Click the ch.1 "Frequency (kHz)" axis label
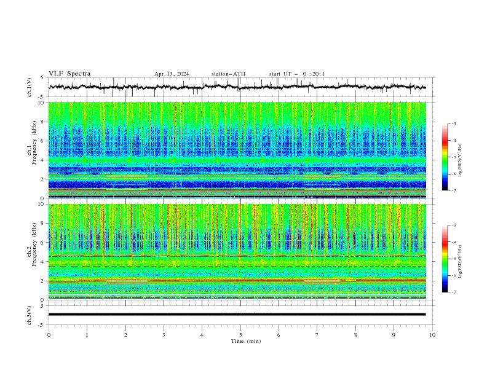The height and width of the screenshot is (376, 487). (34, 142)
